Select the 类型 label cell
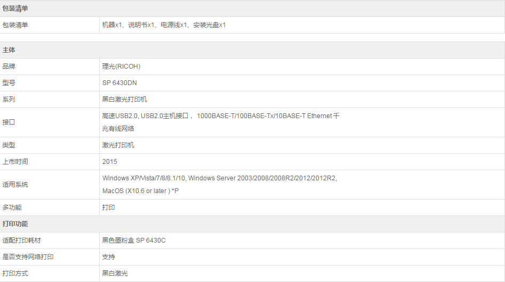This screenshot has height=282, width=505. [50, 145]
